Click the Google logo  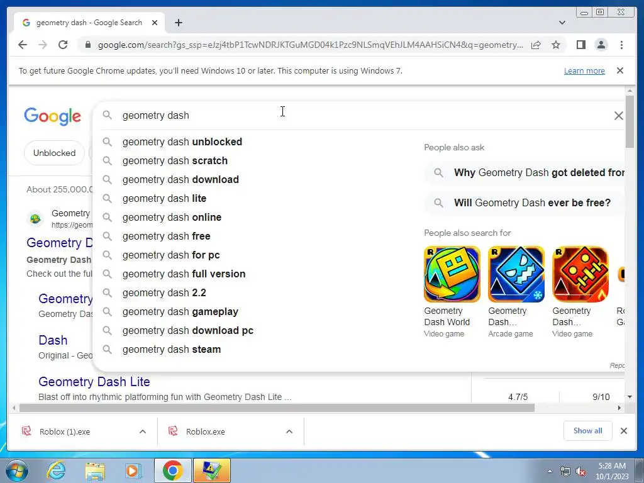(53, 116)
